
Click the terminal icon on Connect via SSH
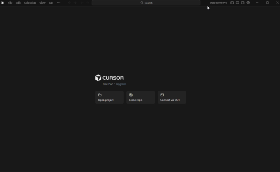162,95
